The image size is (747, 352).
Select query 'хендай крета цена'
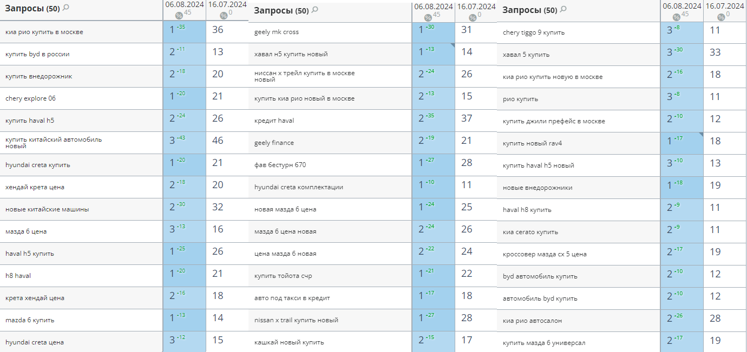pos(35,187)
